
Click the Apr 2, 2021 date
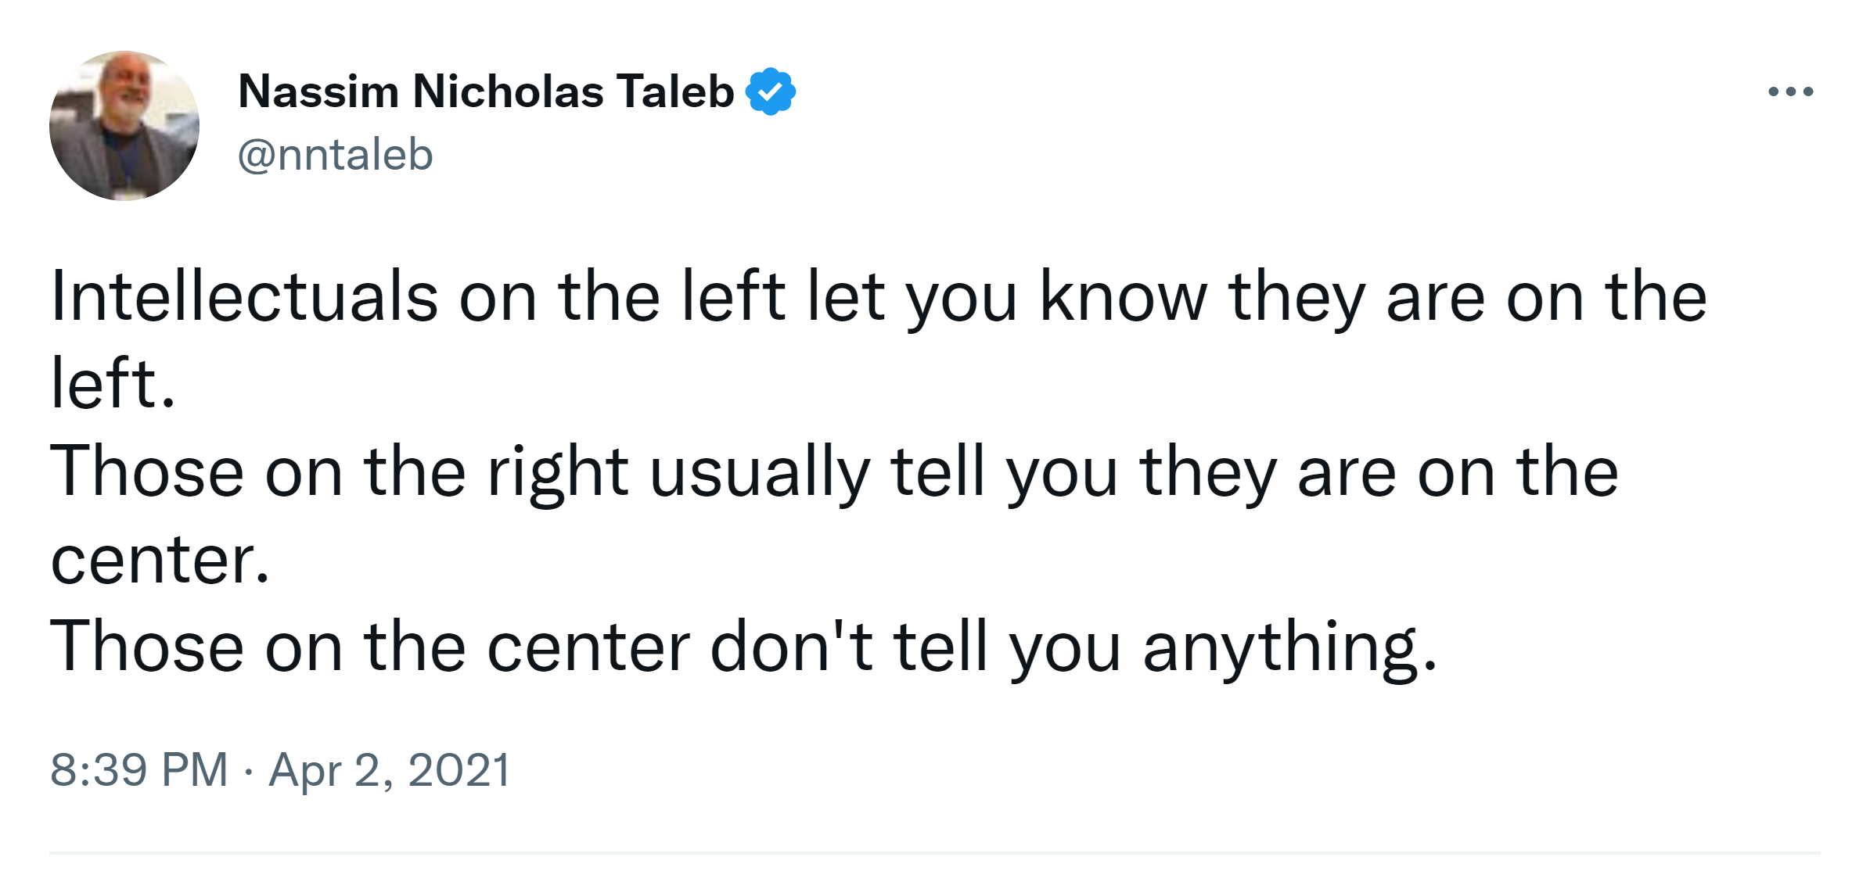click(x=390, y=769)
